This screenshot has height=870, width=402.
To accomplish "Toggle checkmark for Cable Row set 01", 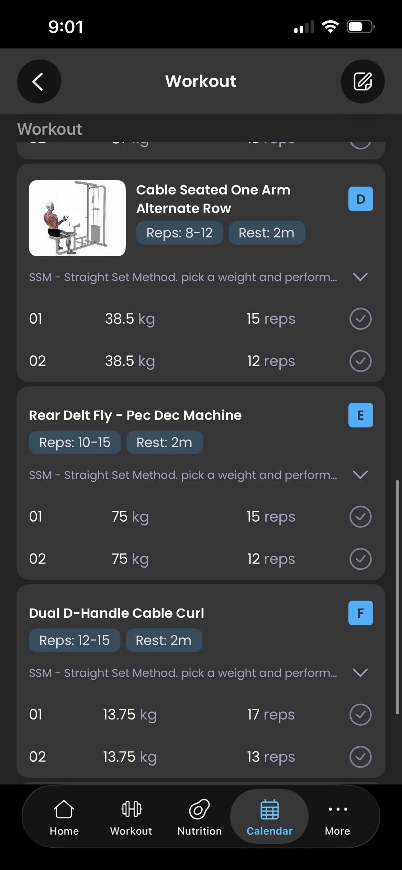I will 360,319.
